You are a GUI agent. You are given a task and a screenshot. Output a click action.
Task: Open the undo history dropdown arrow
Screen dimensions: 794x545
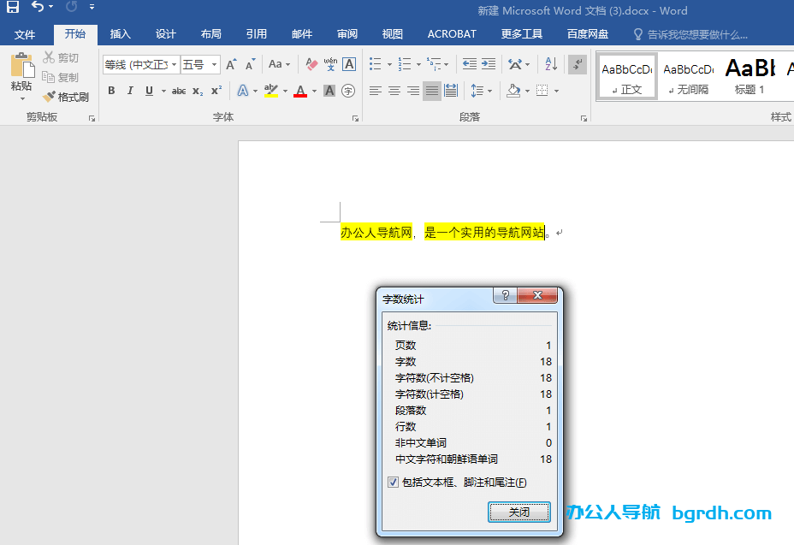[50, 7]
